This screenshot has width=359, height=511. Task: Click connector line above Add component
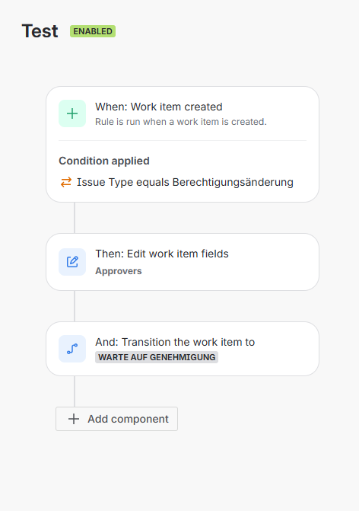click(75, 391)
